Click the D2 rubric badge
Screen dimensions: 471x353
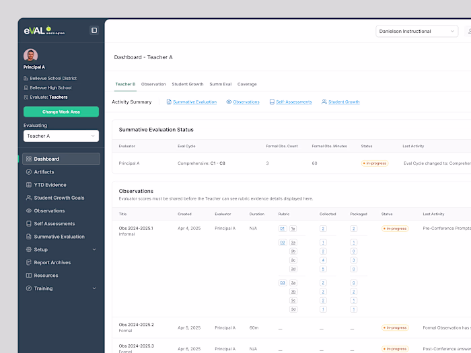[283, 243]
